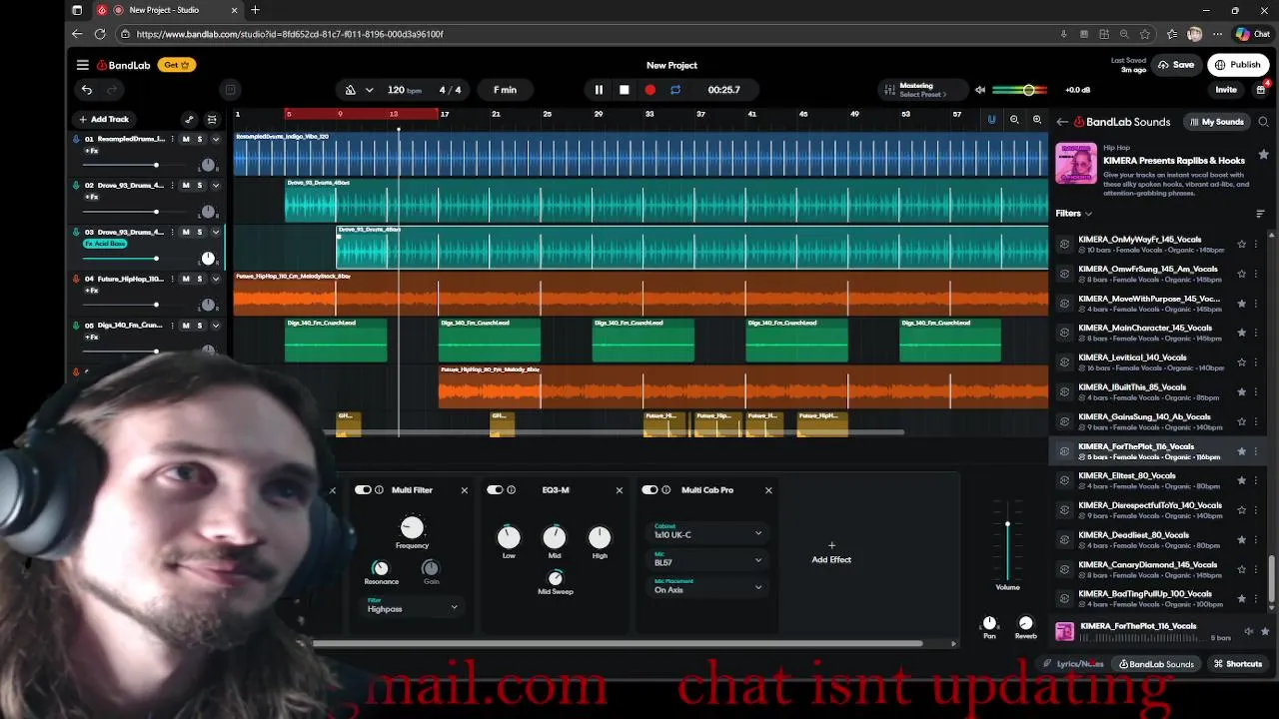Screen dimensions: 1279x719
Task: Open the automation tool next to Add Track
Action: click(189, 119)
